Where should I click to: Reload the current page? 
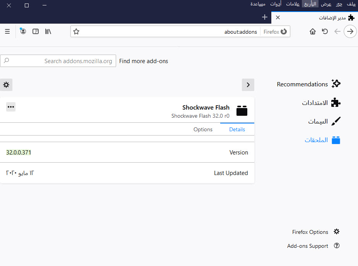[x=325, y=31]
